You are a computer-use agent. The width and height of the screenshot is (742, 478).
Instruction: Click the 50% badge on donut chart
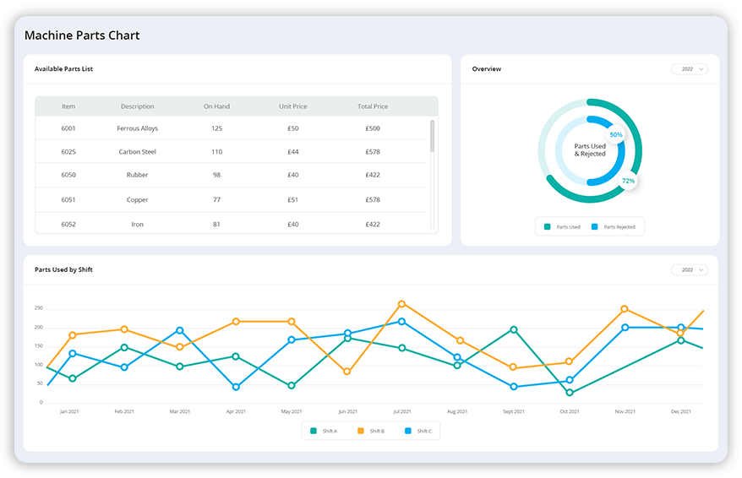coord(616,135)
